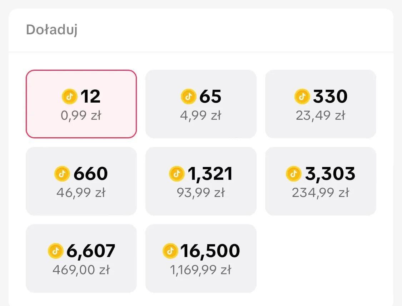Click the 1,169,99 zł price label
The image size is (402, 306).
click(x=201, y=270)
